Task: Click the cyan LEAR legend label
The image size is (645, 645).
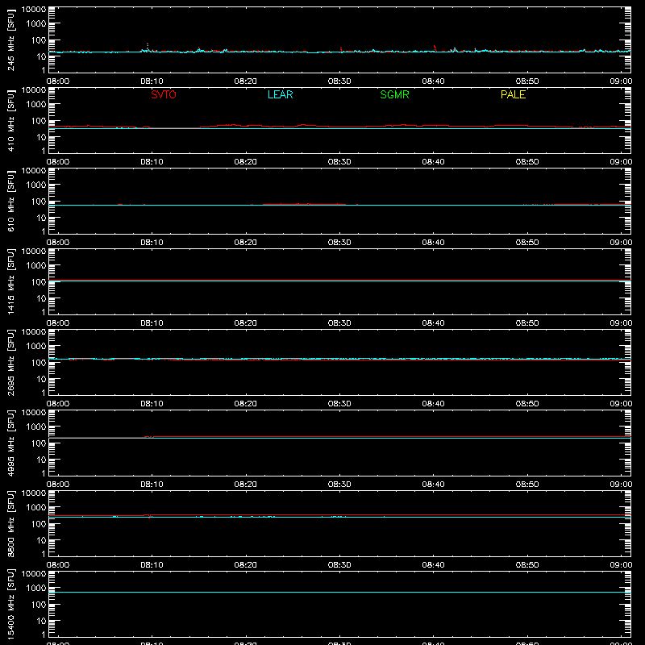Action: pyautogui.click(x=280, y=94)
